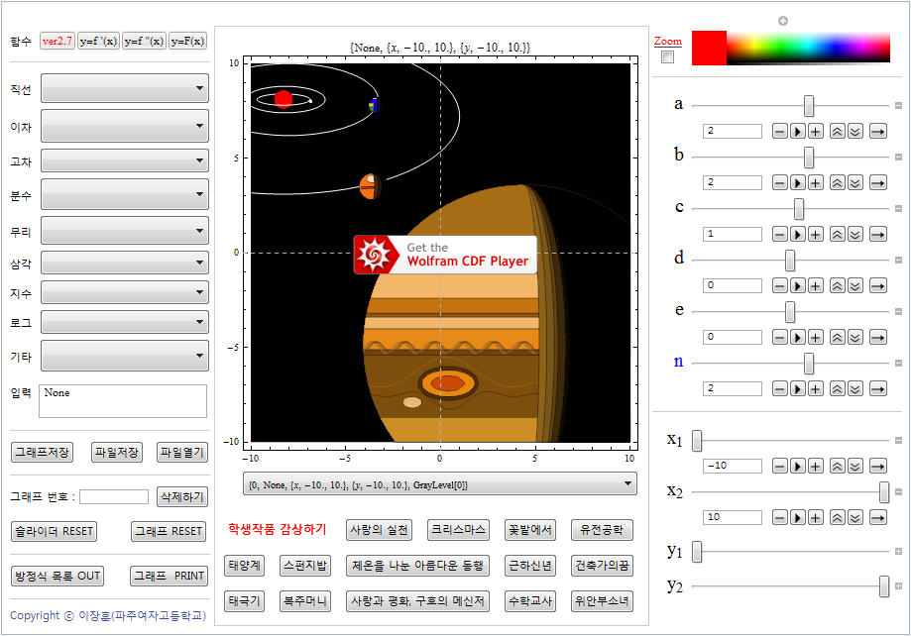This screenshot has height=636, width=911.
Task: Click the direction arrow for slider c
Action: point(878,234)
